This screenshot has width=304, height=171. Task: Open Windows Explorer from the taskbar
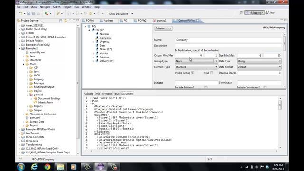[61, 167]
